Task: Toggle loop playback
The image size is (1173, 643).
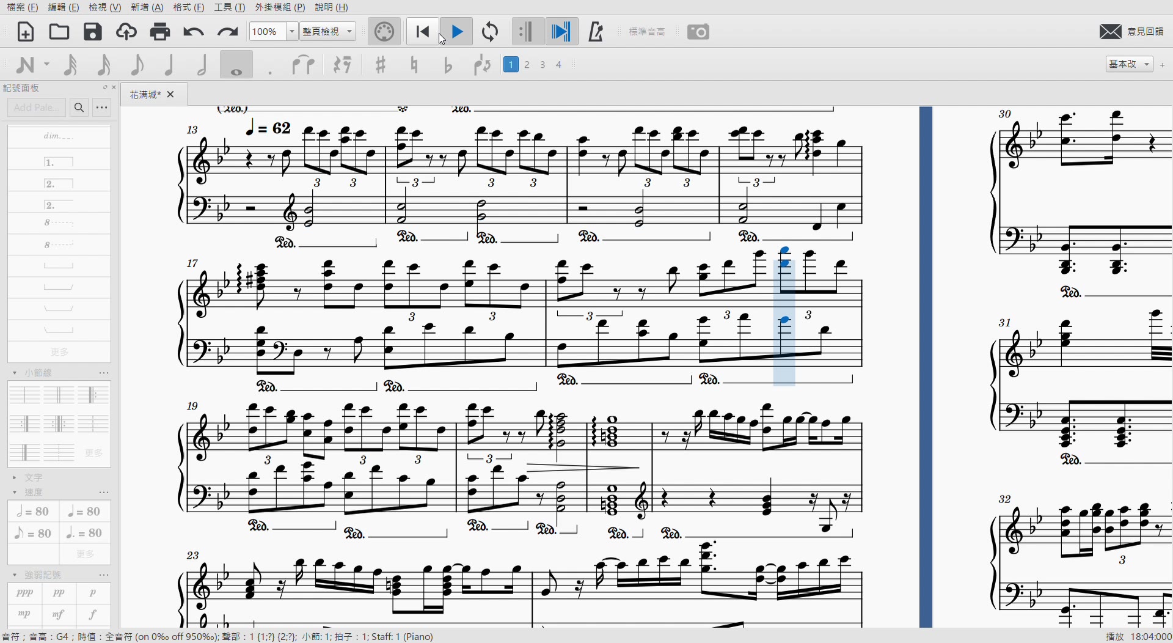Action: click(x=490, y=32)
